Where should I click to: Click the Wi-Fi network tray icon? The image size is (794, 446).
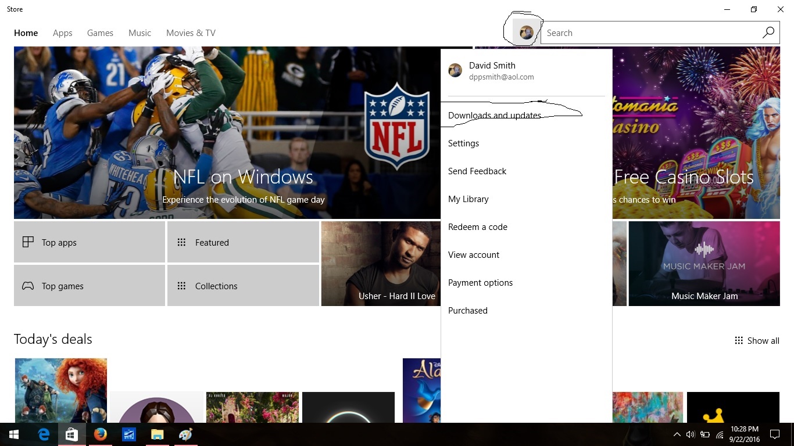[720, 434]
